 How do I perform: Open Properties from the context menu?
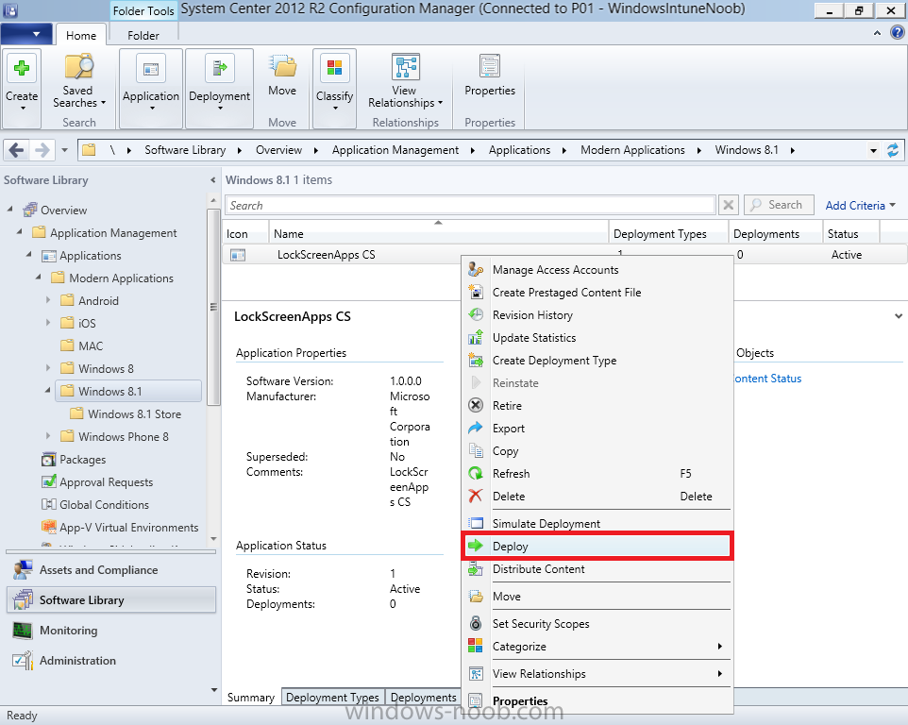[x=597, y=700]
